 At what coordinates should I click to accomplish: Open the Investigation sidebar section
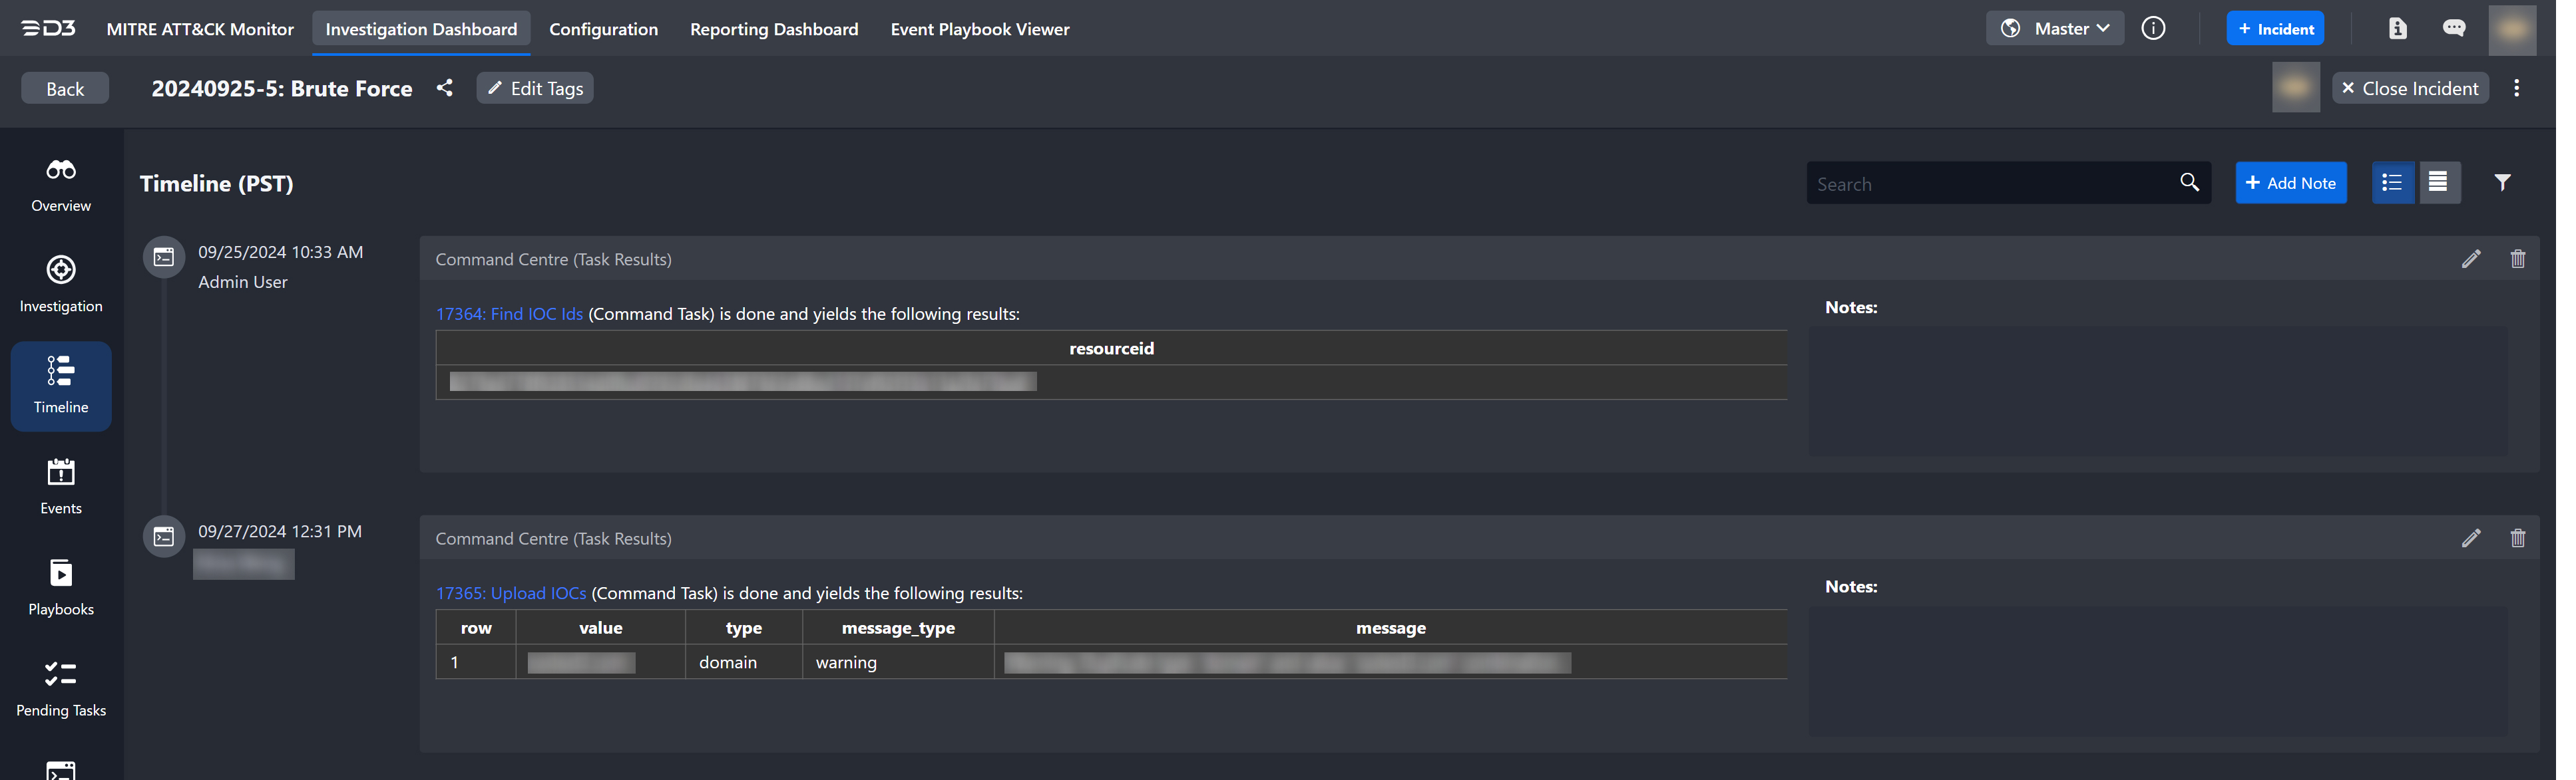[61, 284]
